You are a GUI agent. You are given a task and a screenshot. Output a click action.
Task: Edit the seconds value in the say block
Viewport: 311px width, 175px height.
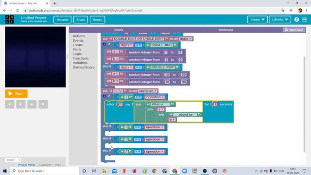point(215,105)
